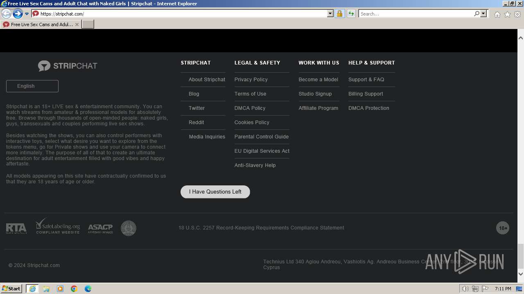The height and width of the screenshot is (294, 524).
Task: Open the About Stripchat link
Action: click(207, 80)
